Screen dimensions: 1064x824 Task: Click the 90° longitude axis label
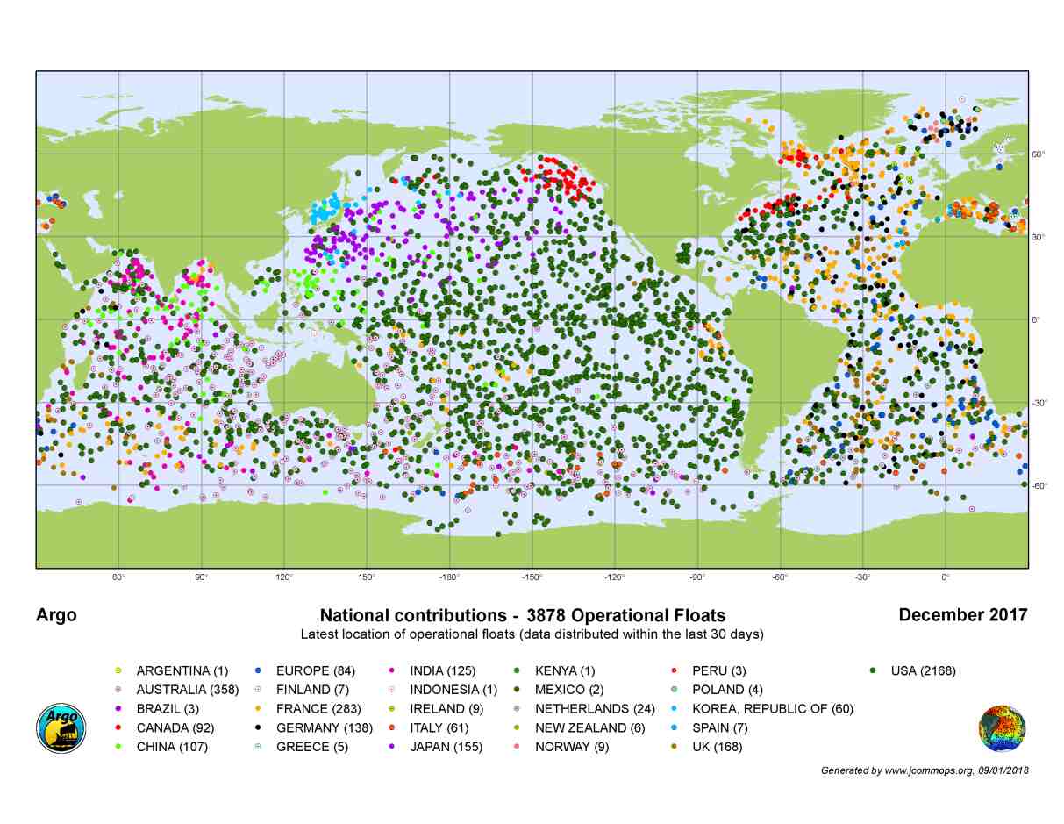click(202, 577)
